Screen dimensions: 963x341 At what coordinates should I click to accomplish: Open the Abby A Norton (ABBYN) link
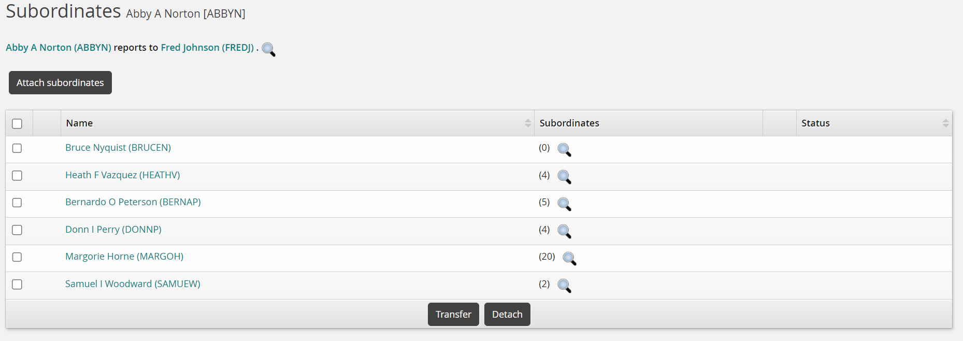pos(59,48)
